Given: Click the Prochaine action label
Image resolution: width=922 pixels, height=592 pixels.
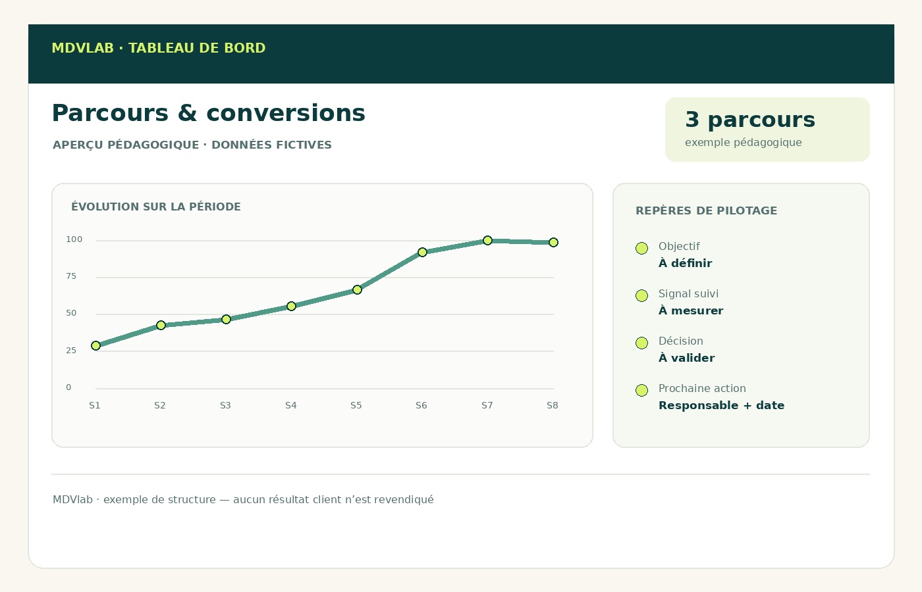Looking at the screenshot, I should click(702, 388).
